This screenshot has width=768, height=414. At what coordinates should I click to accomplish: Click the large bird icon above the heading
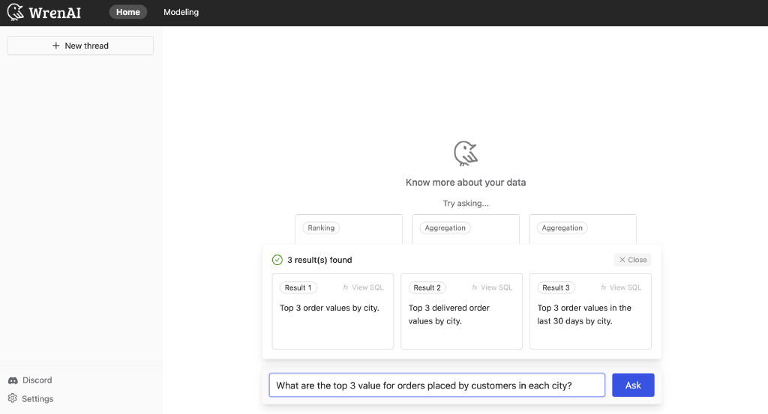(466, 153)
